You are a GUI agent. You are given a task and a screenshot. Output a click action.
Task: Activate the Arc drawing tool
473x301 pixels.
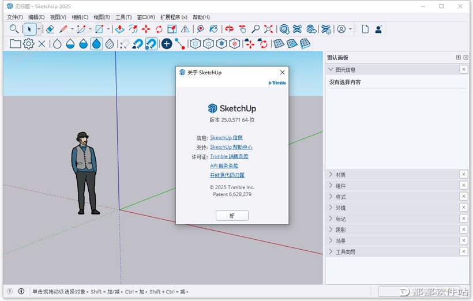coord(81,29)
